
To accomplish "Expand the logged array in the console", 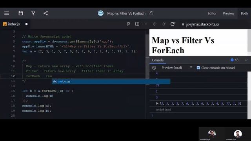I will point(157,103).
